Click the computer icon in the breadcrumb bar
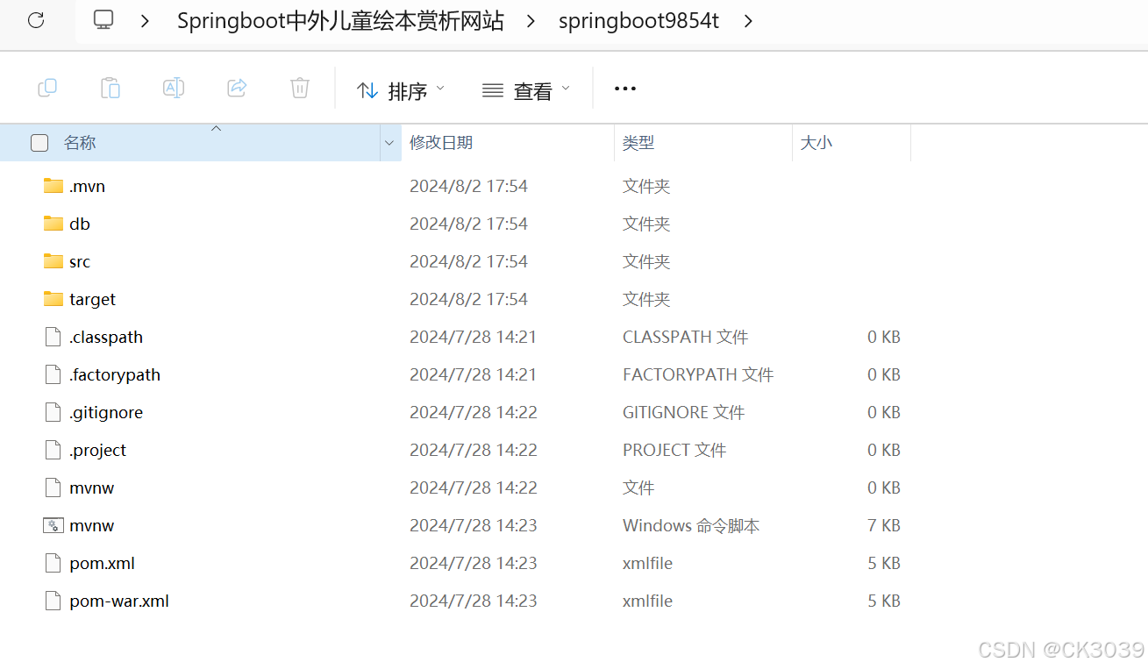The height and width of the screenshot is (669, 1148). point(103,20)
